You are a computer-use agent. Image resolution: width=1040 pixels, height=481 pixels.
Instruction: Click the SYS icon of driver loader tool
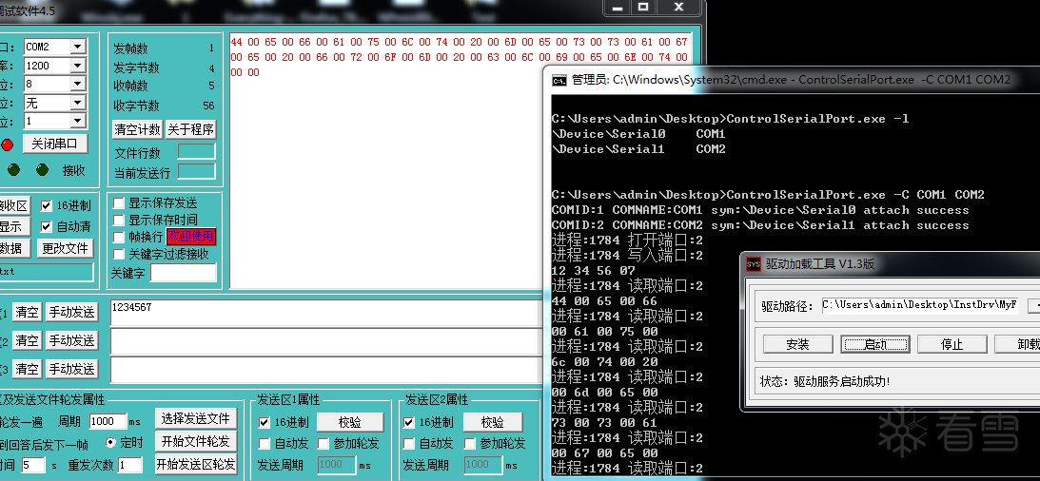point(753,264)
